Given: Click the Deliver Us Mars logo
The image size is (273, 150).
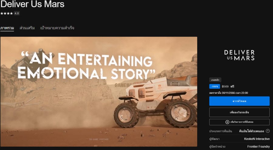Looking at the screenshot, I should (x=239, y=55).
